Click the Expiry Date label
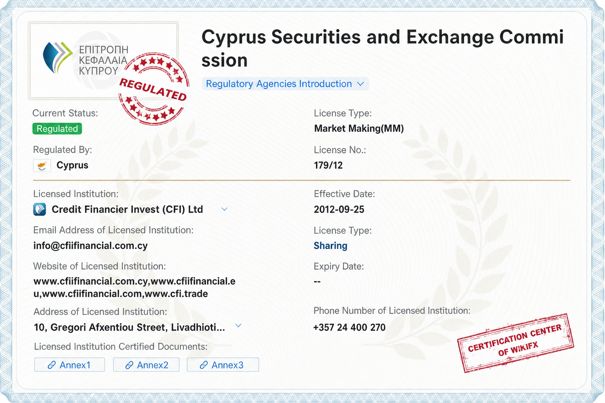The image size is (605, 403). point(339,266)
